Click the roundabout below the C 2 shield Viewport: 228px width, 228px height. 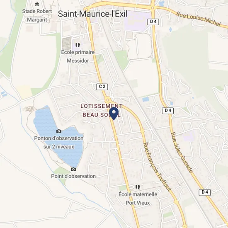(108, 100)
